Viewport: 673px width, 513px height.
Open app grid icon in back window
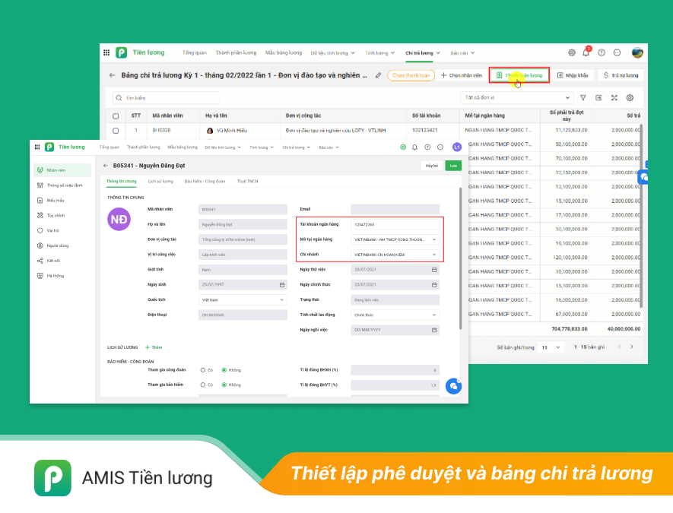coord(106,52)
